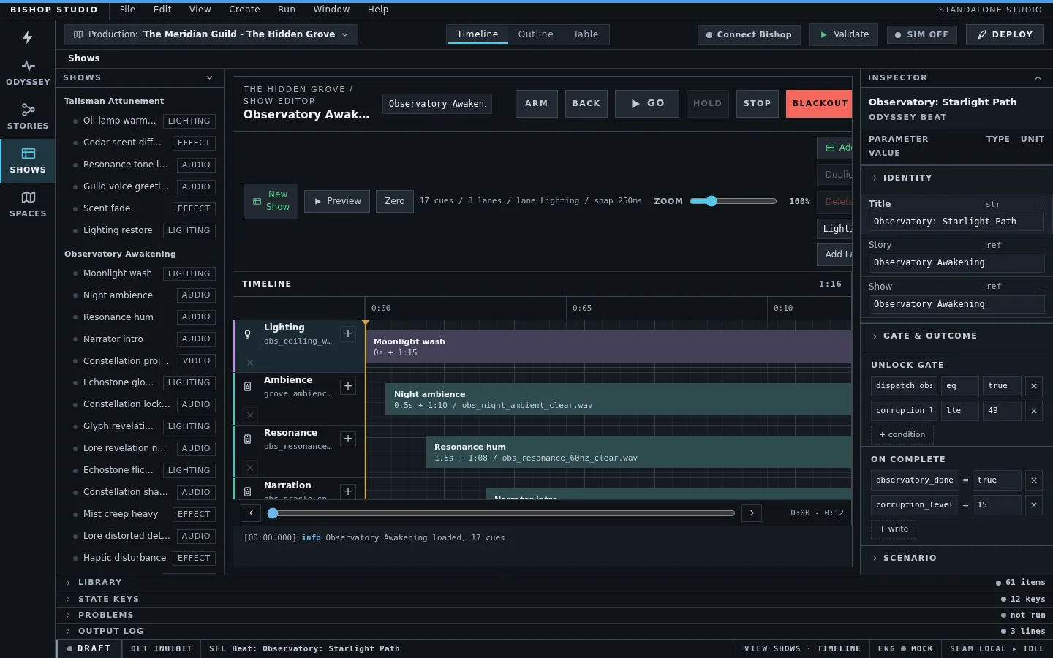Open the Odyssey section in sidebar
Viewport: 1053px width, 658px height.
28,72
